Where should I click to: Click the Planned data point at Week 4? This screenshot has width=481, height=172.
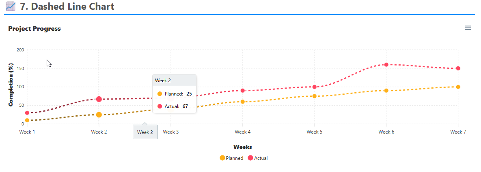[x=243, y=102]
